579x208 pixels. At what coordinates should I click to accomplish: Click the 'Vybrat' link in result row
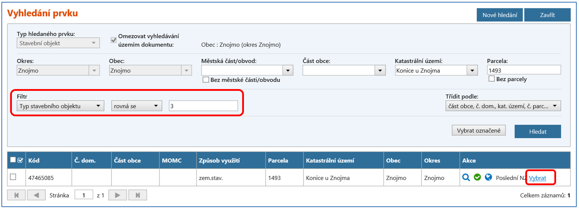click(537, 178)
